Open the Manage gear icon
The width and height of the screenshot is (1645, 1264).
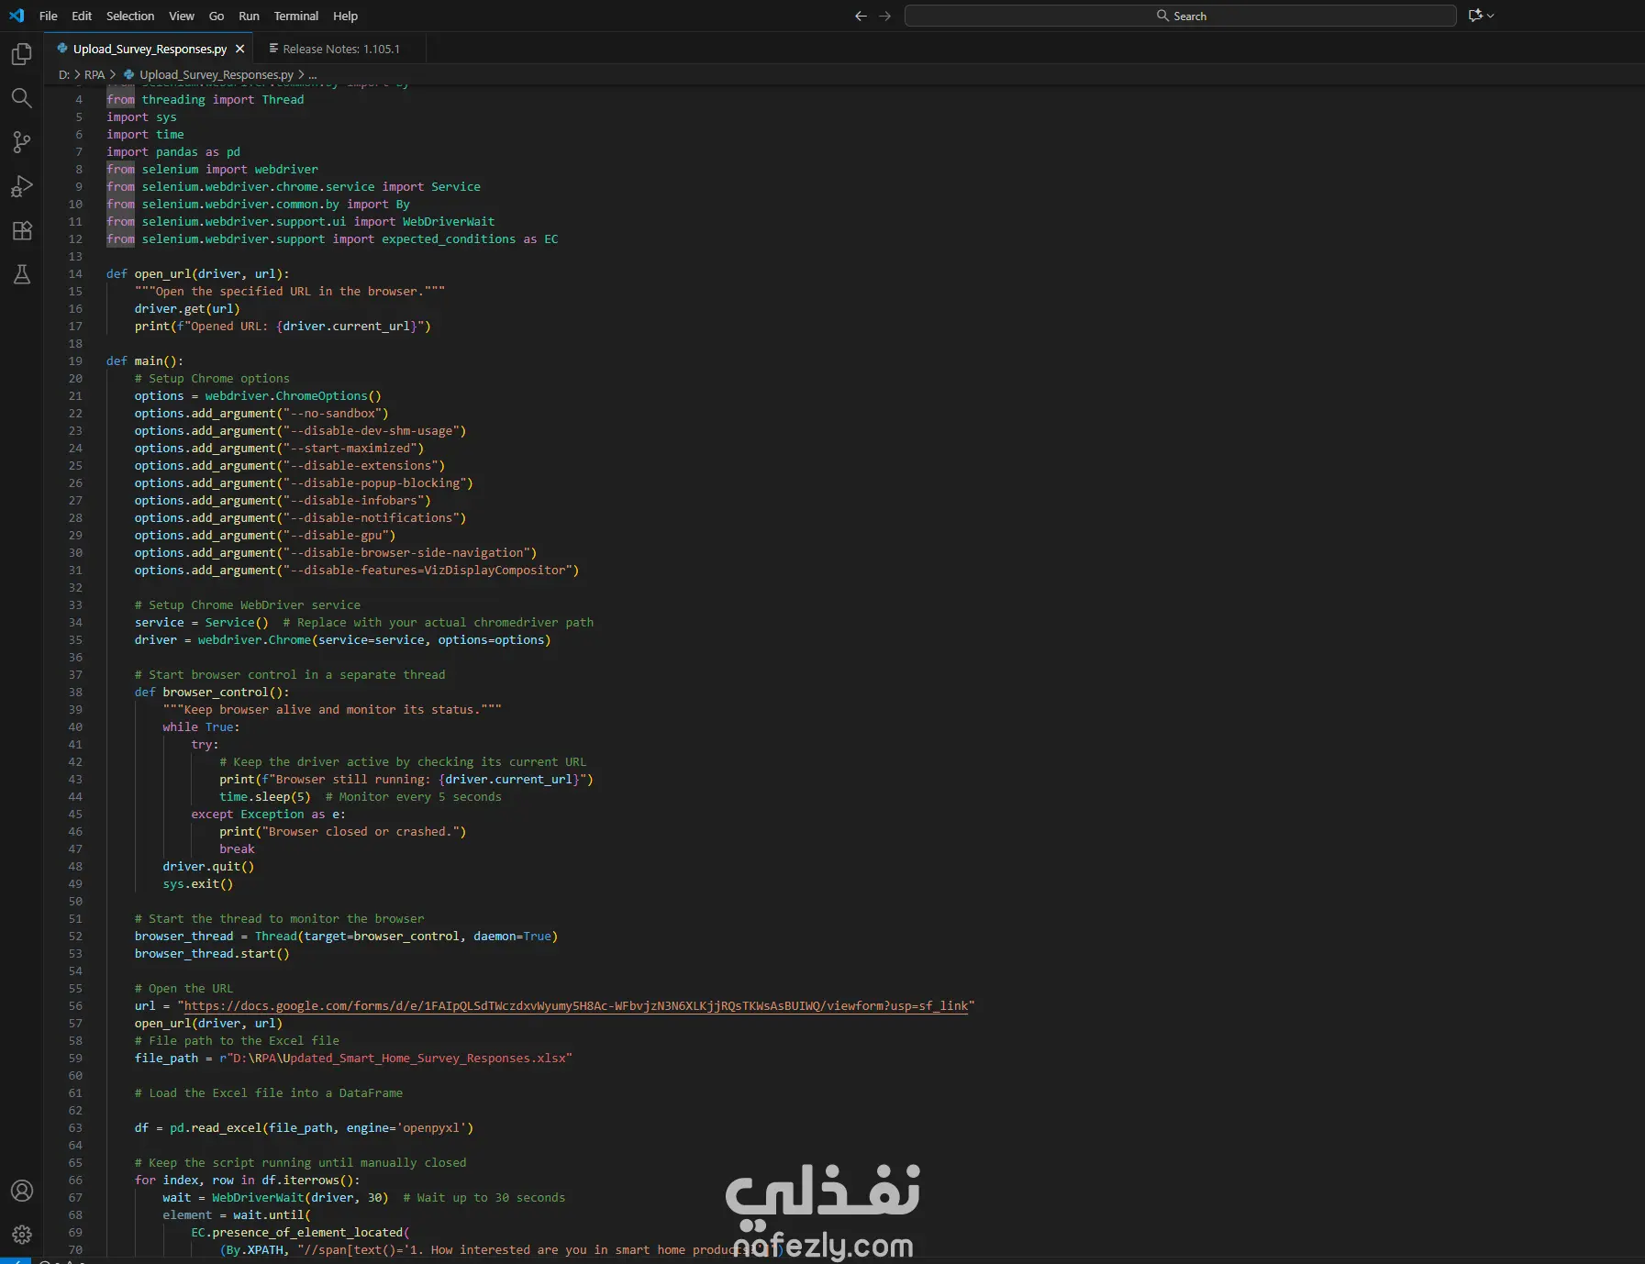(x=22, y=1235)
